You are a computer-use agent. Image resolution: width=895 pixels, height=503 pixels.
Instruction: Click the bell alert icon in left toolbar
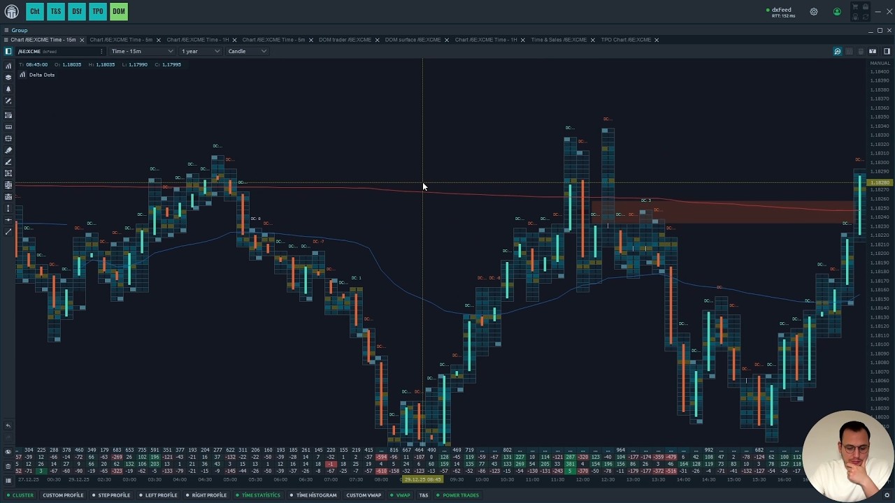point(8,89)
